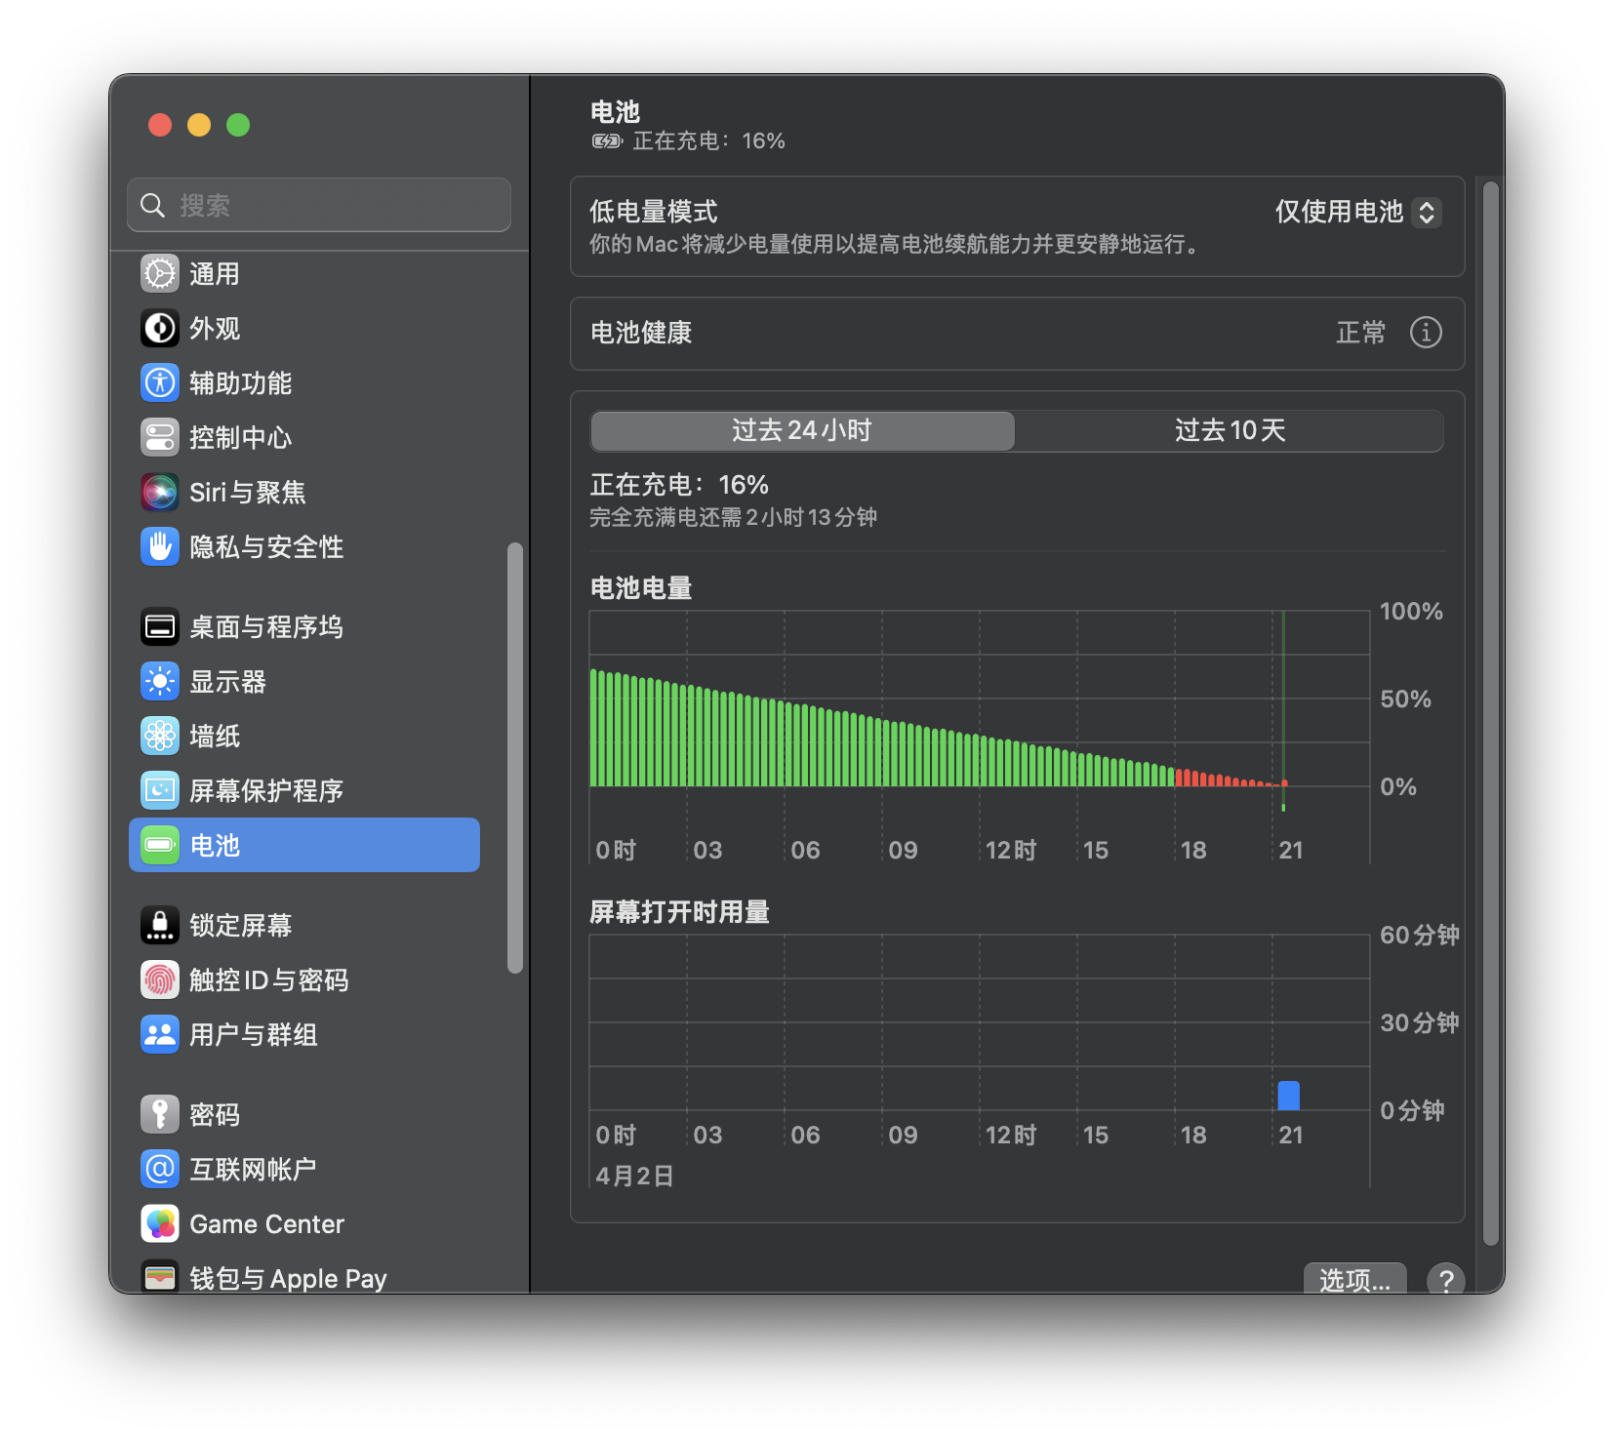Switch to 过去24小时 tab
1614x1438 pixels.
pyautogui.click(x=802, y=431)
